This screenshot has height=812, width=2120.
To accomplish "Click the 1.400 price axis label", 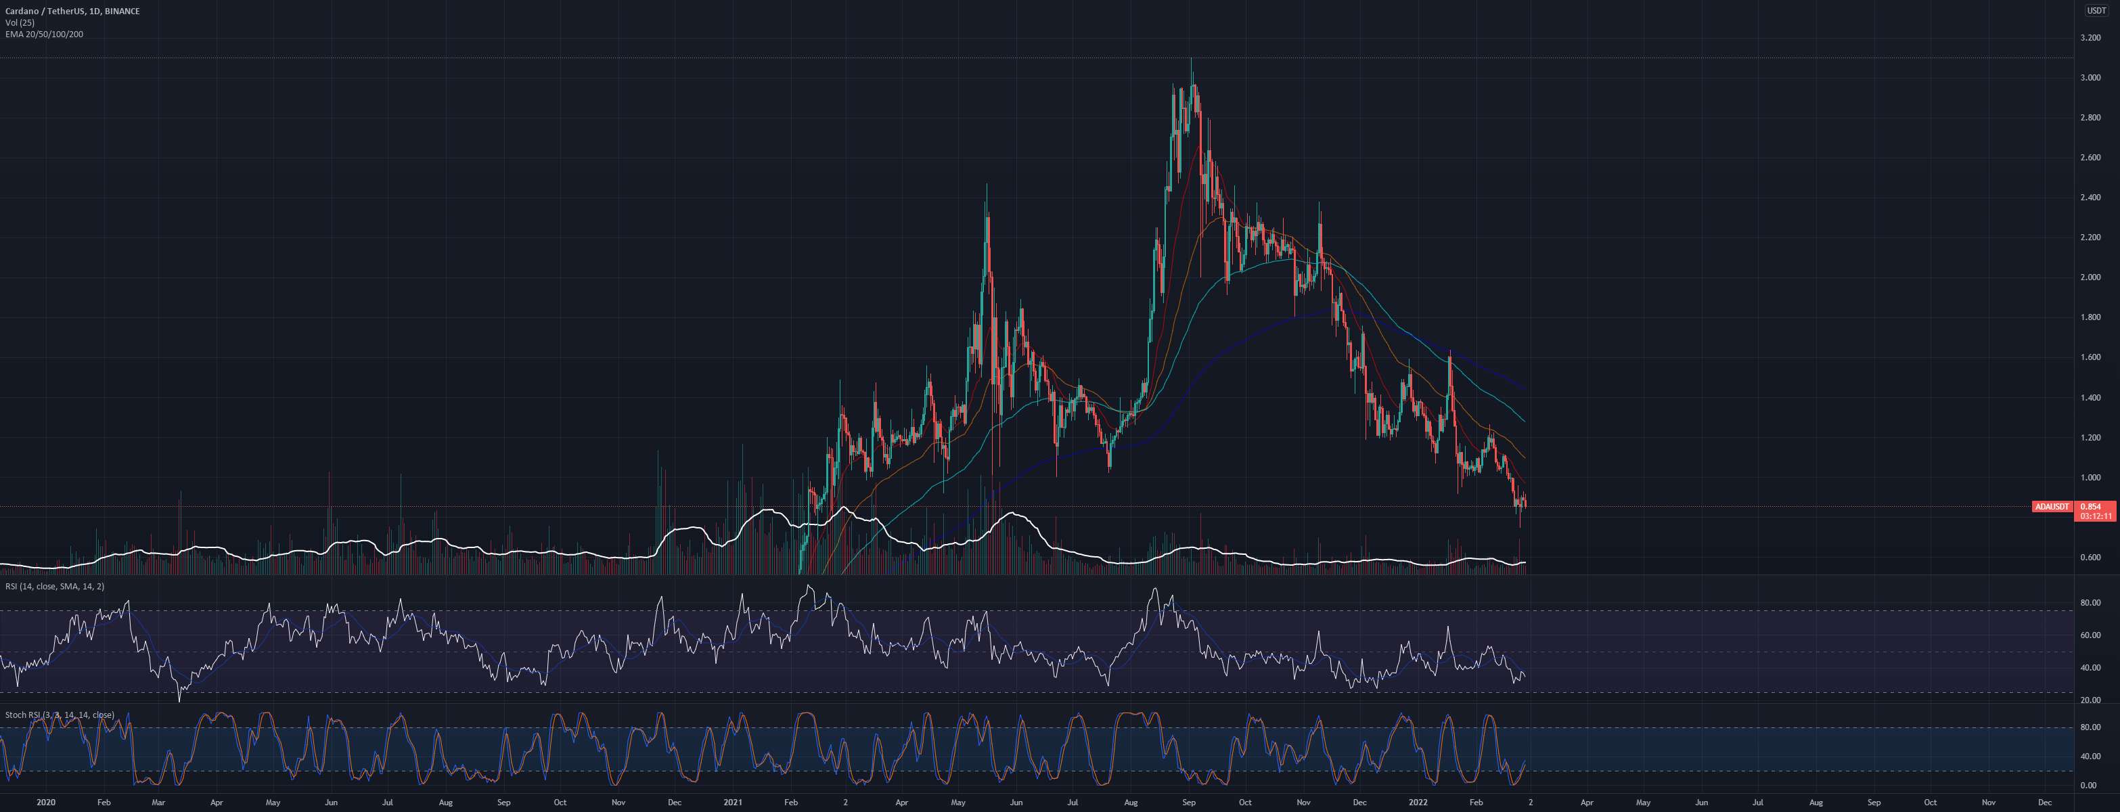I will click(2090, 398).
